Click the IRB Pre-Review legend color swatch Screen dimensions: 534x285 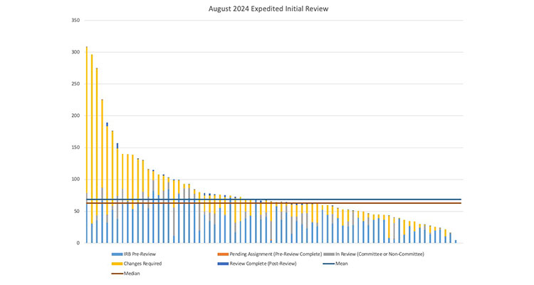(x=116, y=254)
